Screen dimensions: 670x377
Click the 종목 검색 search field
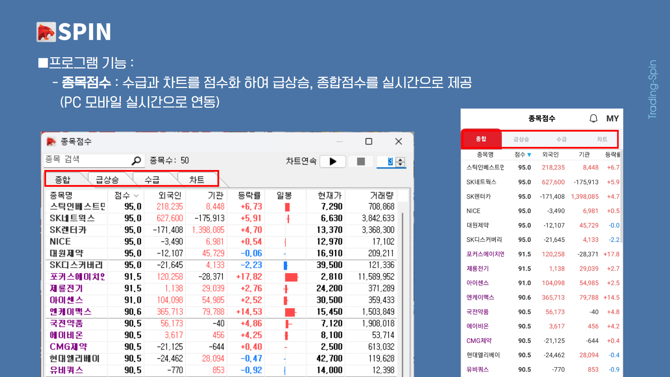(87, 160)
